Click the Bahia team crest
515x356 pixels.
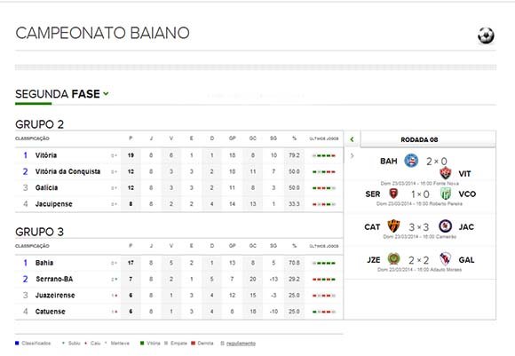point(411,161)
